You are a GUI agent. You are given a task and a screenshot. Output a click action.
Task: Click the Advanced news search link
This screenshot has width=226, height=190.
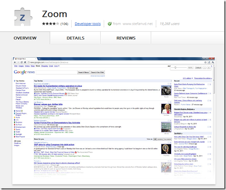pyautogui.click(x=97, y=76)
